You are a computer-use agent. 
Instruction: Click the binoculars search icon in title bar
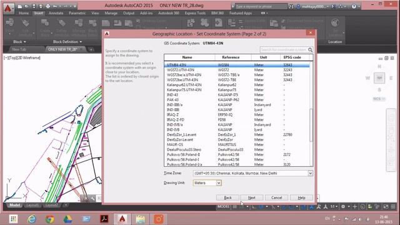coord(291,7)
